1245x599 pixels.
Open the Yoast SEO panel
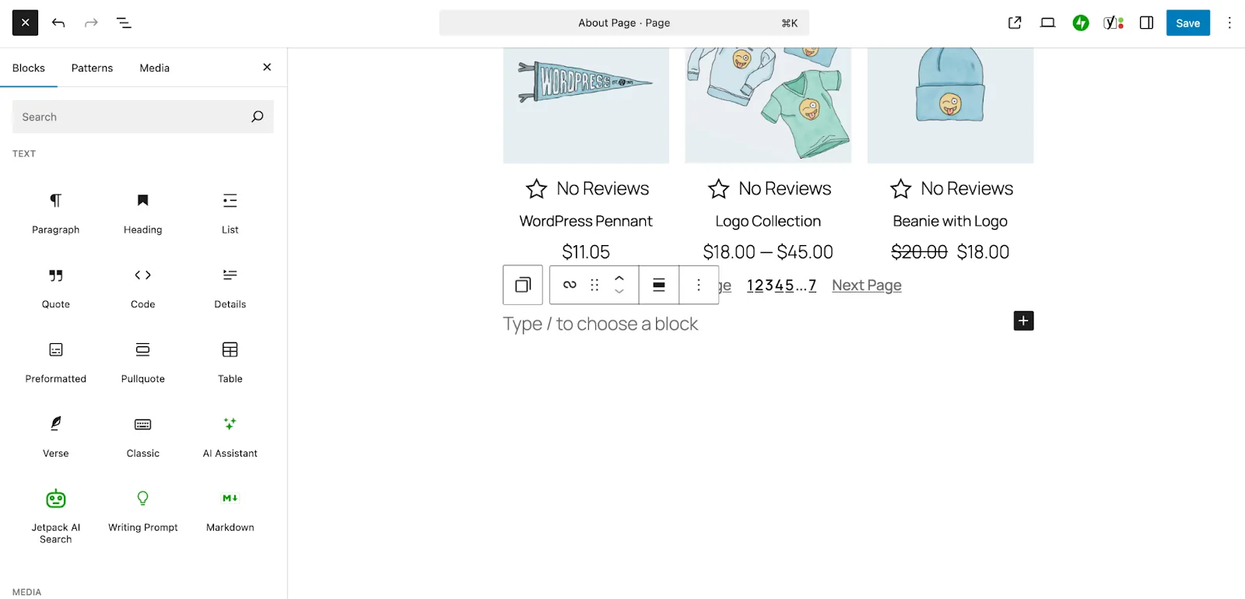(x=1113, y=23)
